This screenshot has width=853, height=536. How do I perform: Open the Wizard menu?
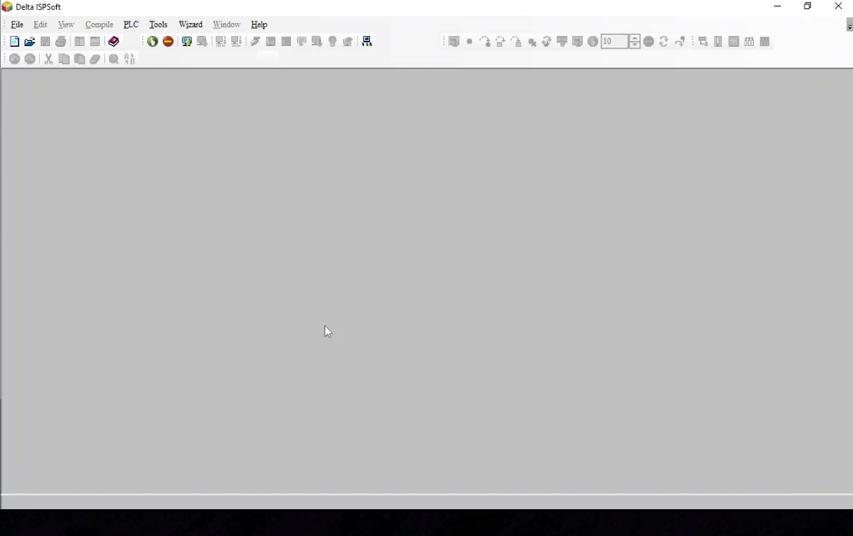190,25
